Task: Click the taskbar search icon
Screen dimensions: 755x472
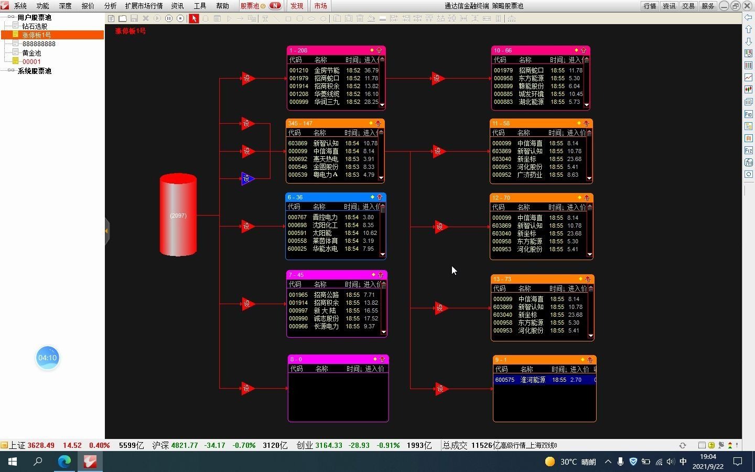Action: pos(38,462)
